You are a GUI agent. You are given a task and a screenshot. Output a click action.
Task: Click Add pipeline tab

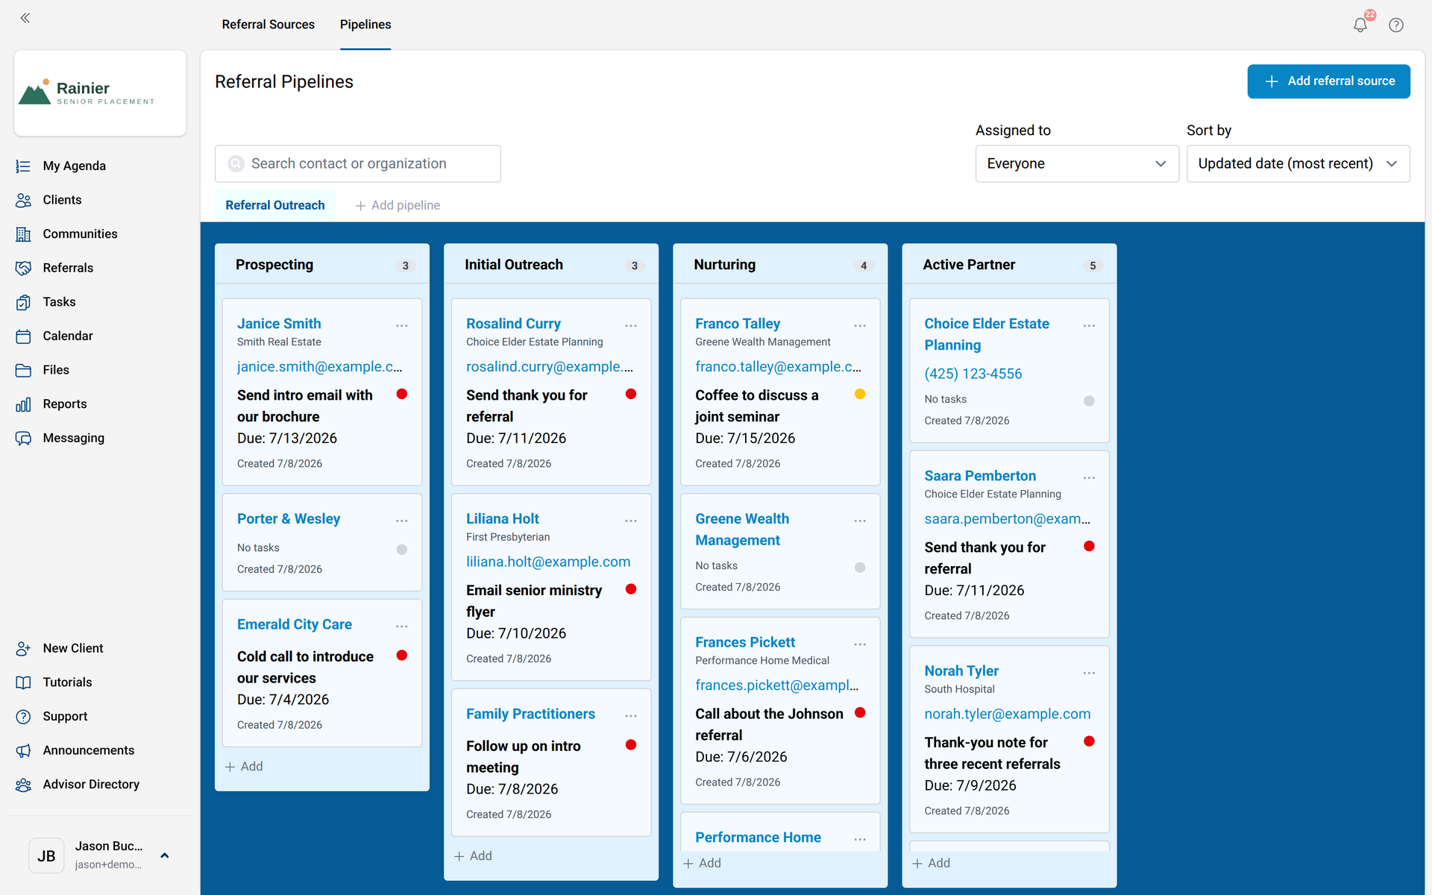tap(398, 205)
